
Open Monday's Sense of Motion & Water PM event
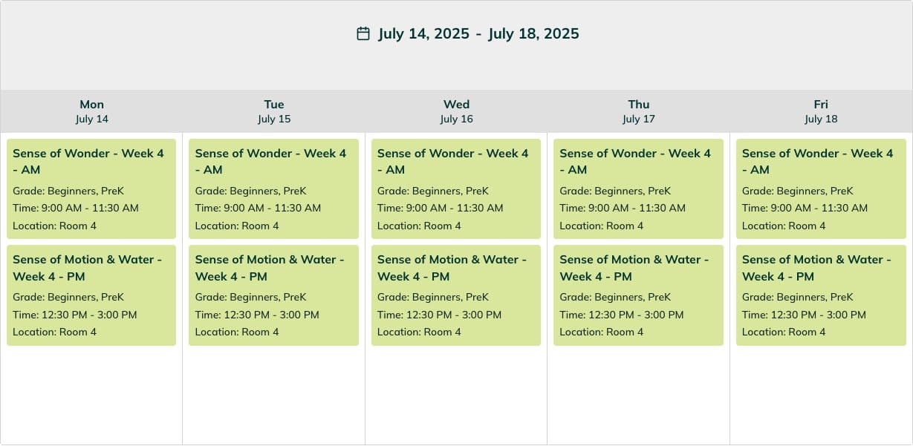click(x=91, y=295)
